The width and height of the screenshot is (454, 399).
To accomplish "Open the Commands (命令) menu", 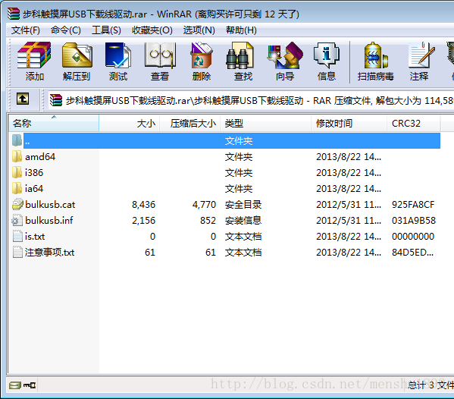I will pyautogui.click(x=66, y=30).
